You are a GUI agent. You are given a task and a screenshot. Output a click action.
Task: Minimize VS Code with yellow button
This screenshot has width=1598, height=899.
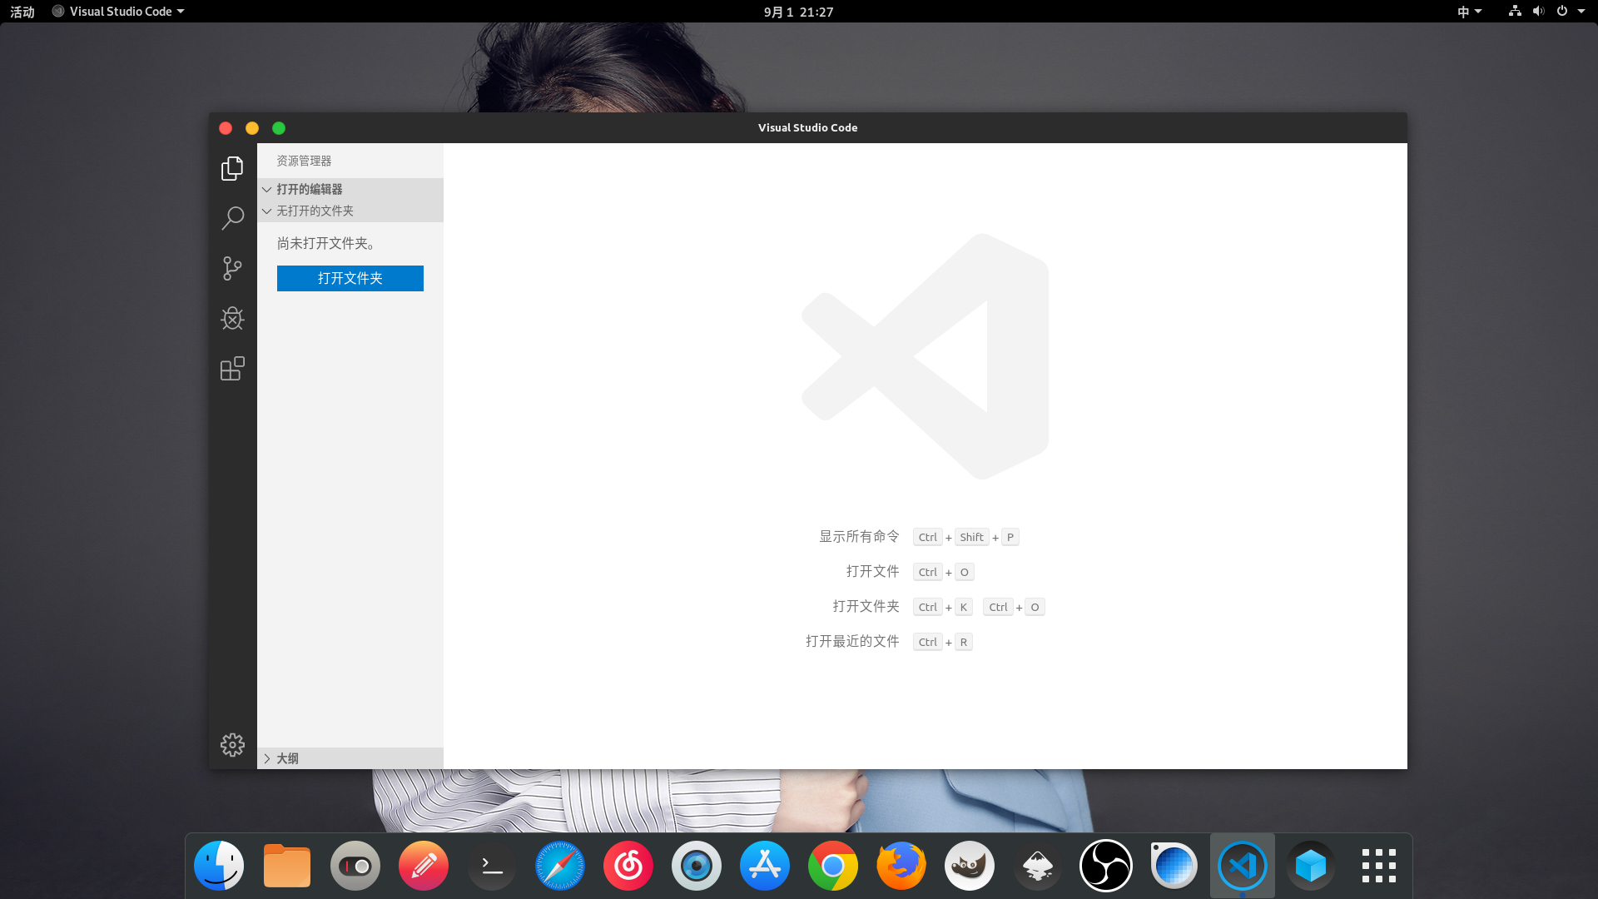pyautogui.click(x=252, y=127)
